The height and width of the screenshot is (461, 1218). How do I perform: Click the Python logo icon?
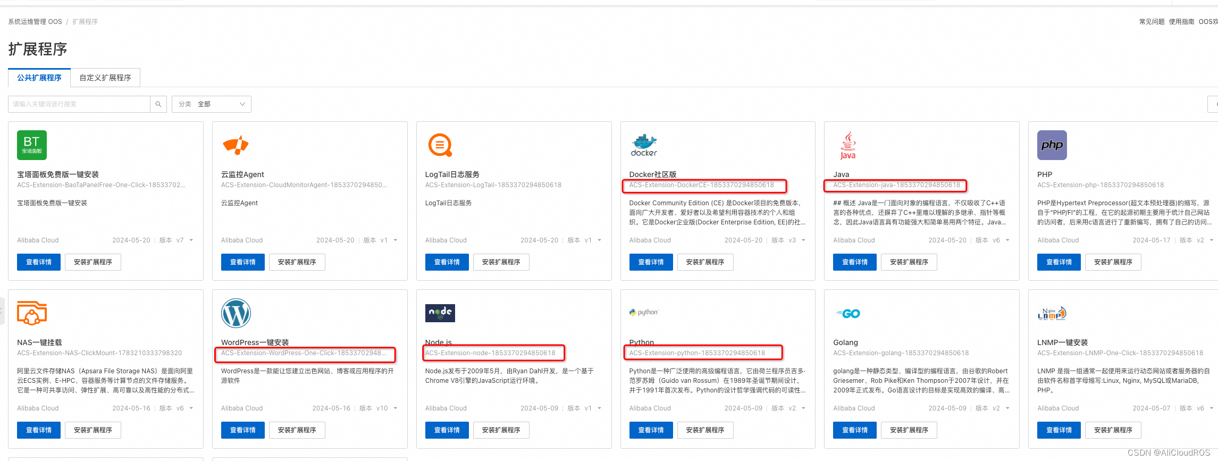(x=644, y=313)
